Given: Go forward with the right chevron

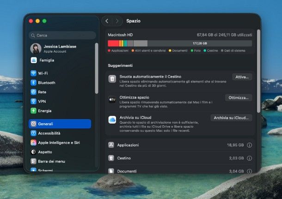Looking at the screenshot, I should pyautogui.click(x=117, y=21).
